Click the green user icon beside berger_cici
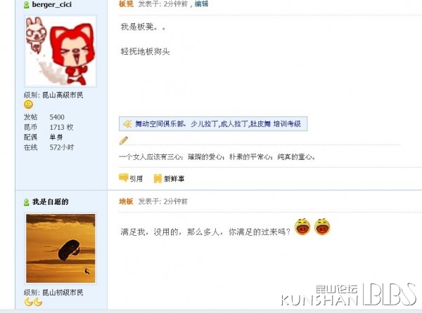 pyautogui.click(x=27, y=5)
